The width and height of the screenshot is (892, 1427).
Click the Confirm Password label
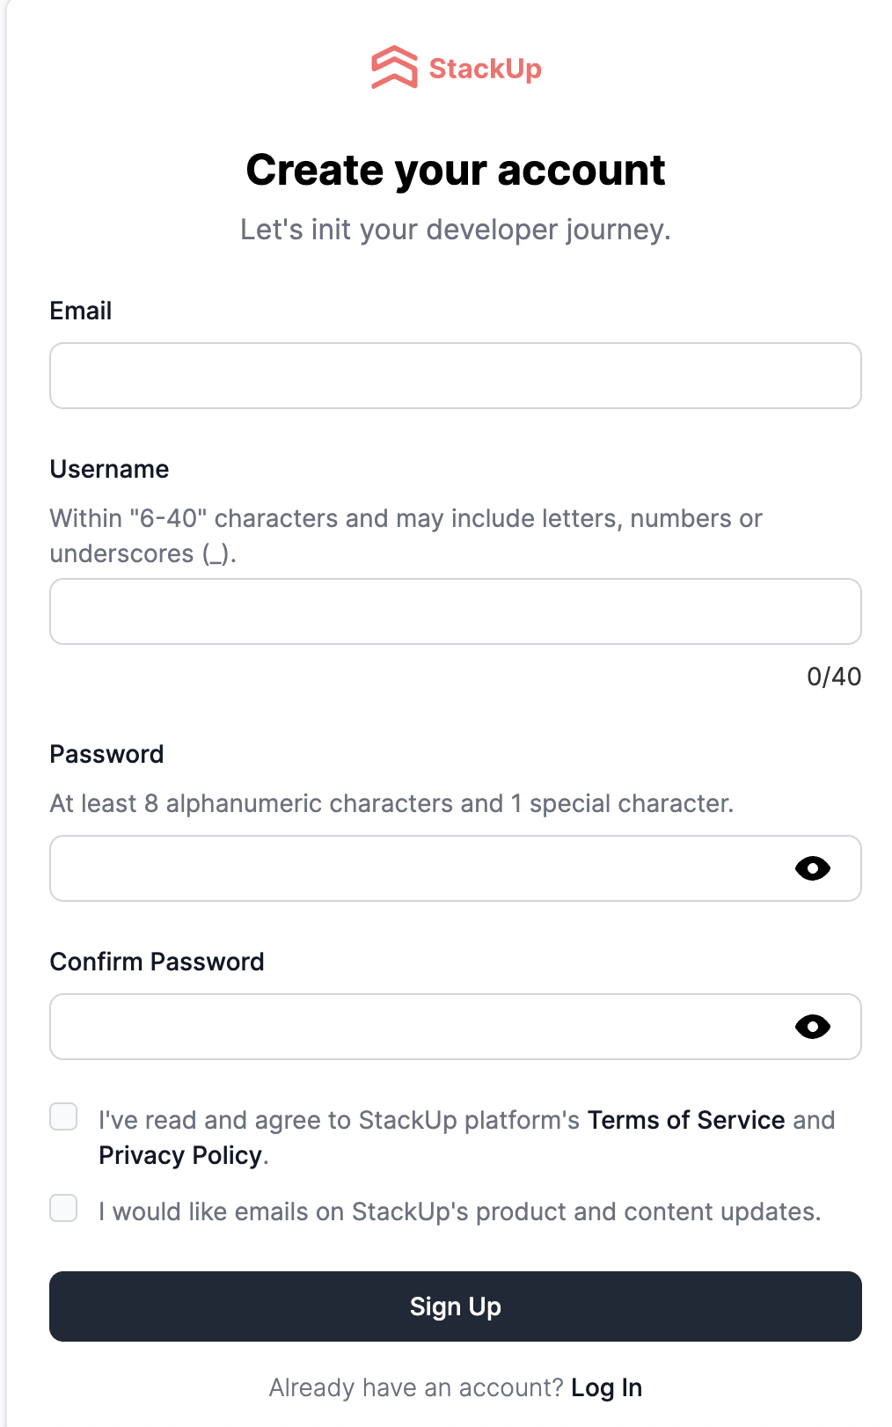(157, 962)
